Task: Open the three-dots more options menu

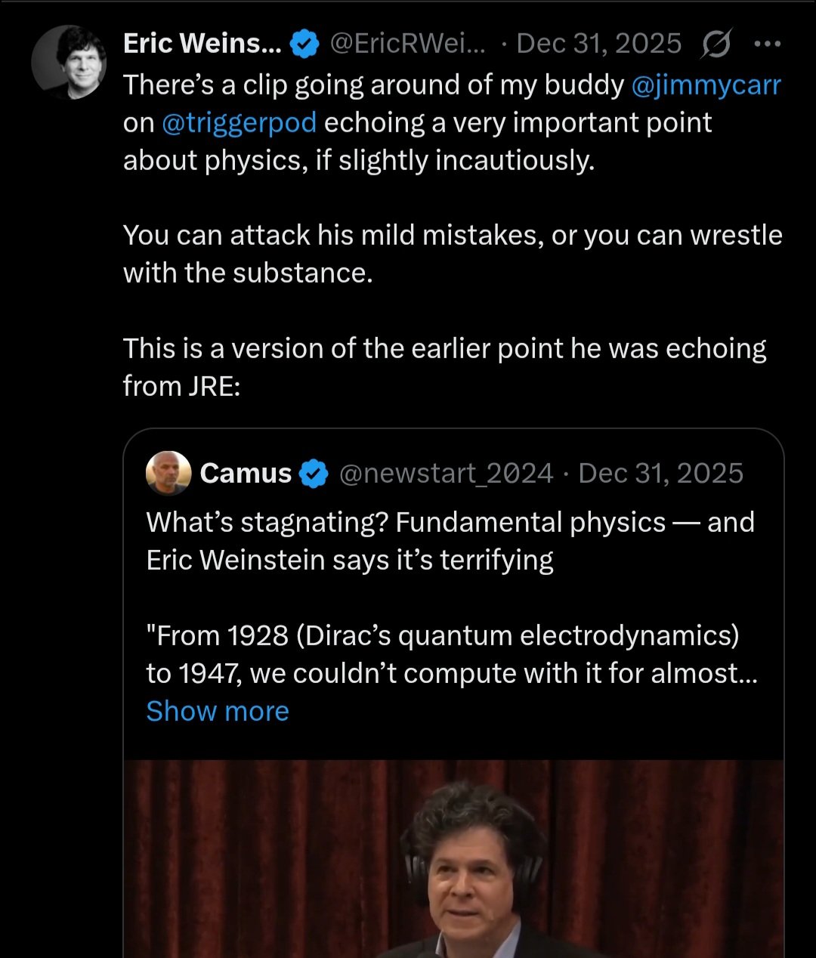Action: [x=767, y=45]
